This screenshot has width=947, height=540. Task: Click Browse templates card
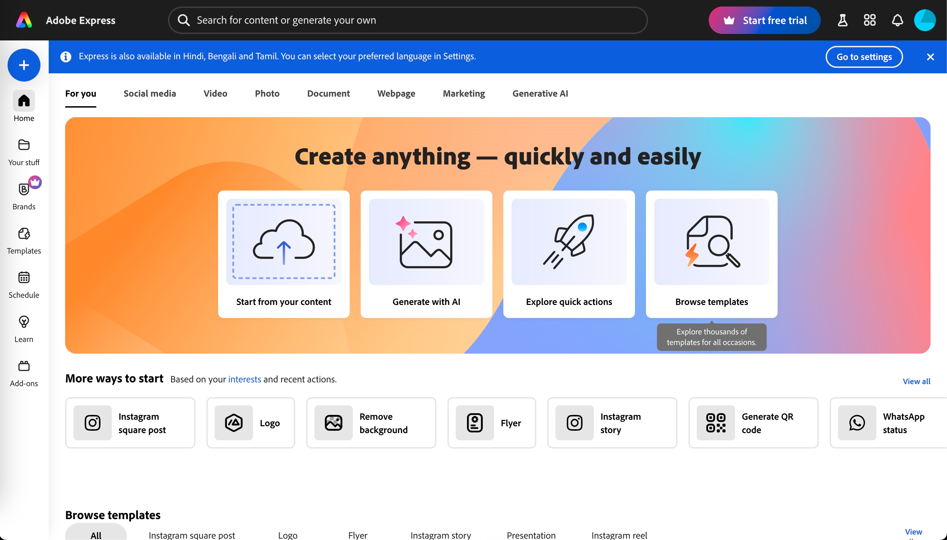coord(711,254)
